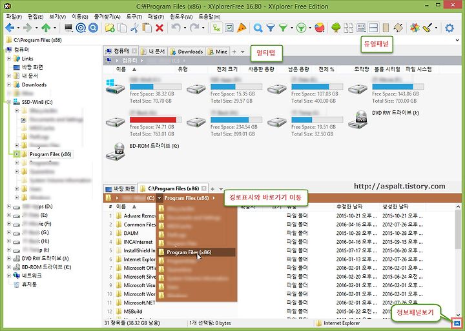This screenshot has width=465, height=331.
Task: Expand DVD RW 드라이브 (J:) tree node
Action: [x=9, y=258]
